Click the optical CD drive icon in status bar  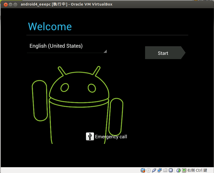point(148,170)
